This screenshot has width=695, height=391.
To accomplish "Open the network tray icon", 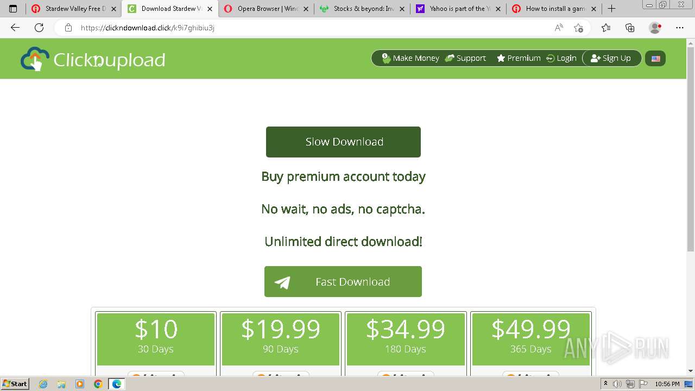I will tap(630, 384).
